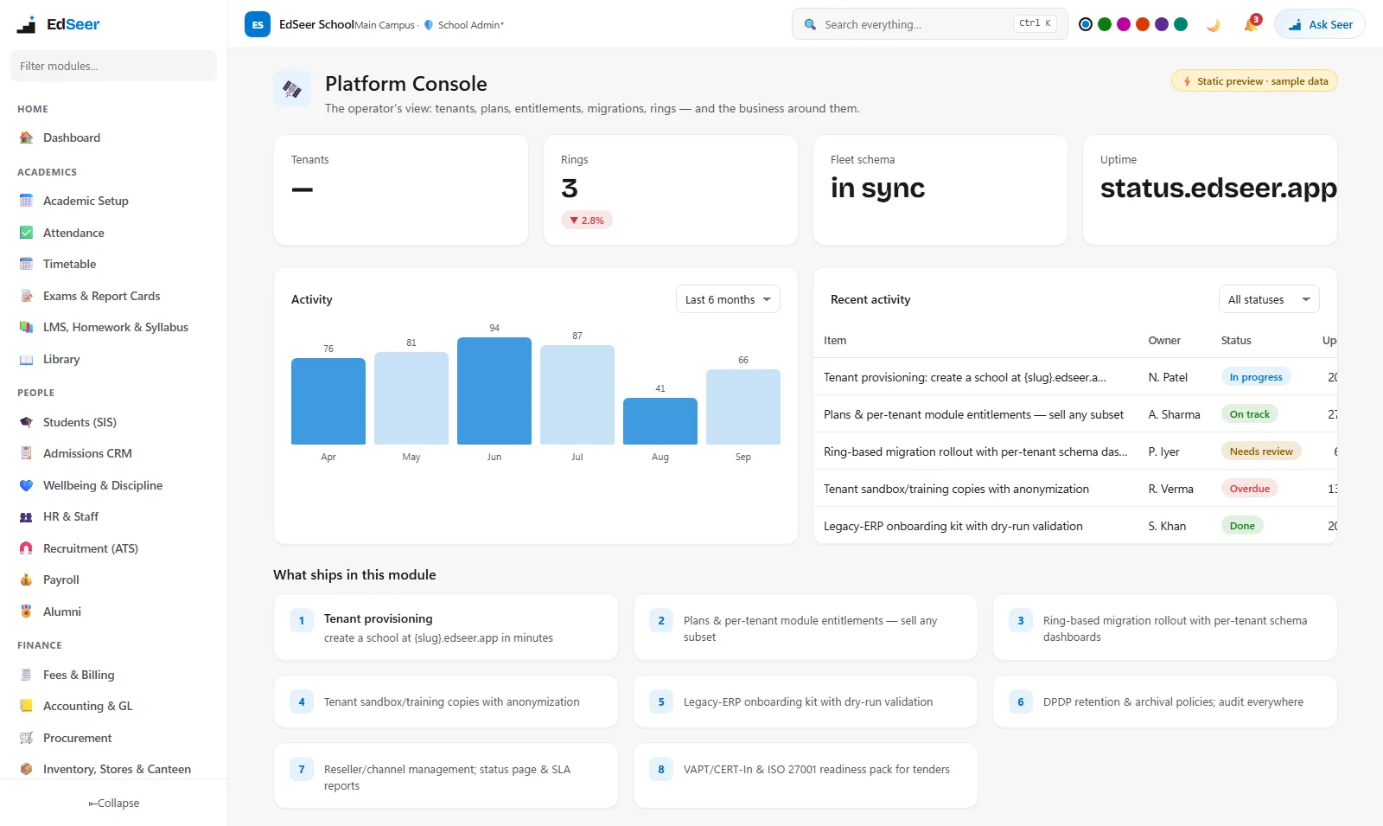Select the green theme color swatch
This screenshot has width=1383, height=826.
(1105, 24)
